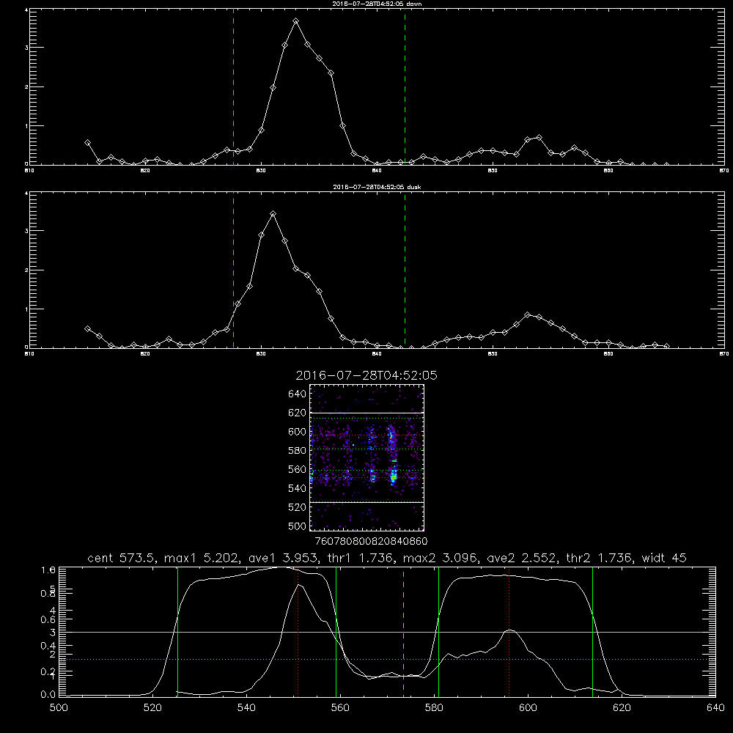
Task: Select the peak data point on dawn plot
Action: [x=296, y=21]
